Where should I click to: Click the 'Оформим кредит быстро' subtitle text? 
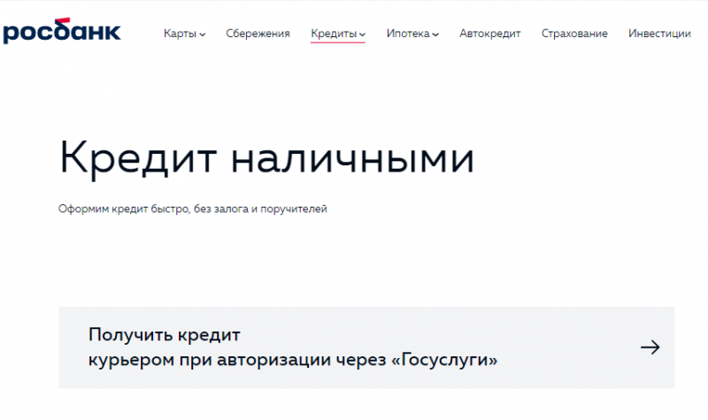[193, 210]
